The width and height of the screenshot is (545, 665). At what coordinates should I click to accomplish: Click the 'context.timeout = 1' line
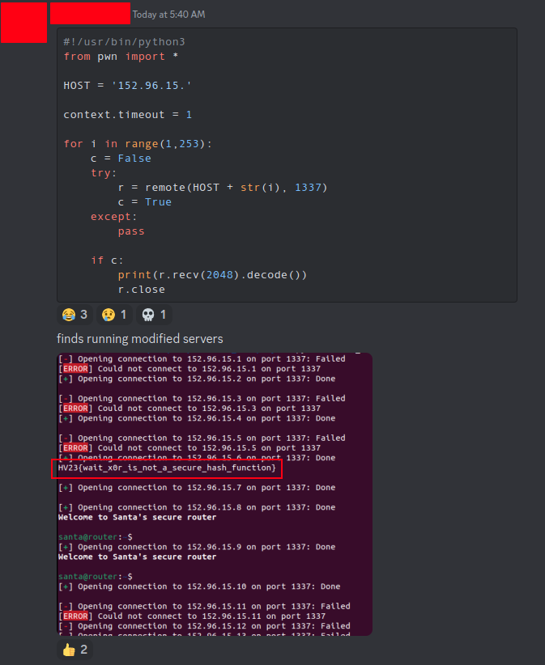tap(127, 114)
